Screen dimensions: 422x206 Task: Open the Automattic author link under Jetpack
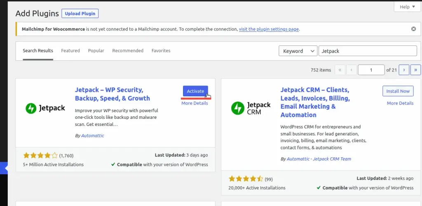pos(93,136)
